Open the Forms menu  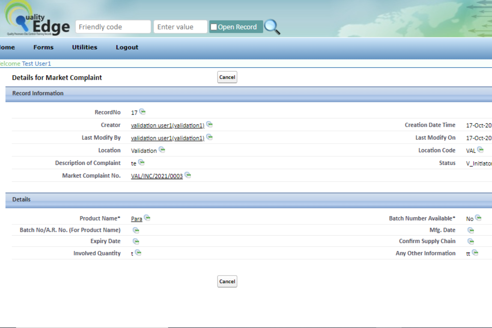(x=43, y=47)
